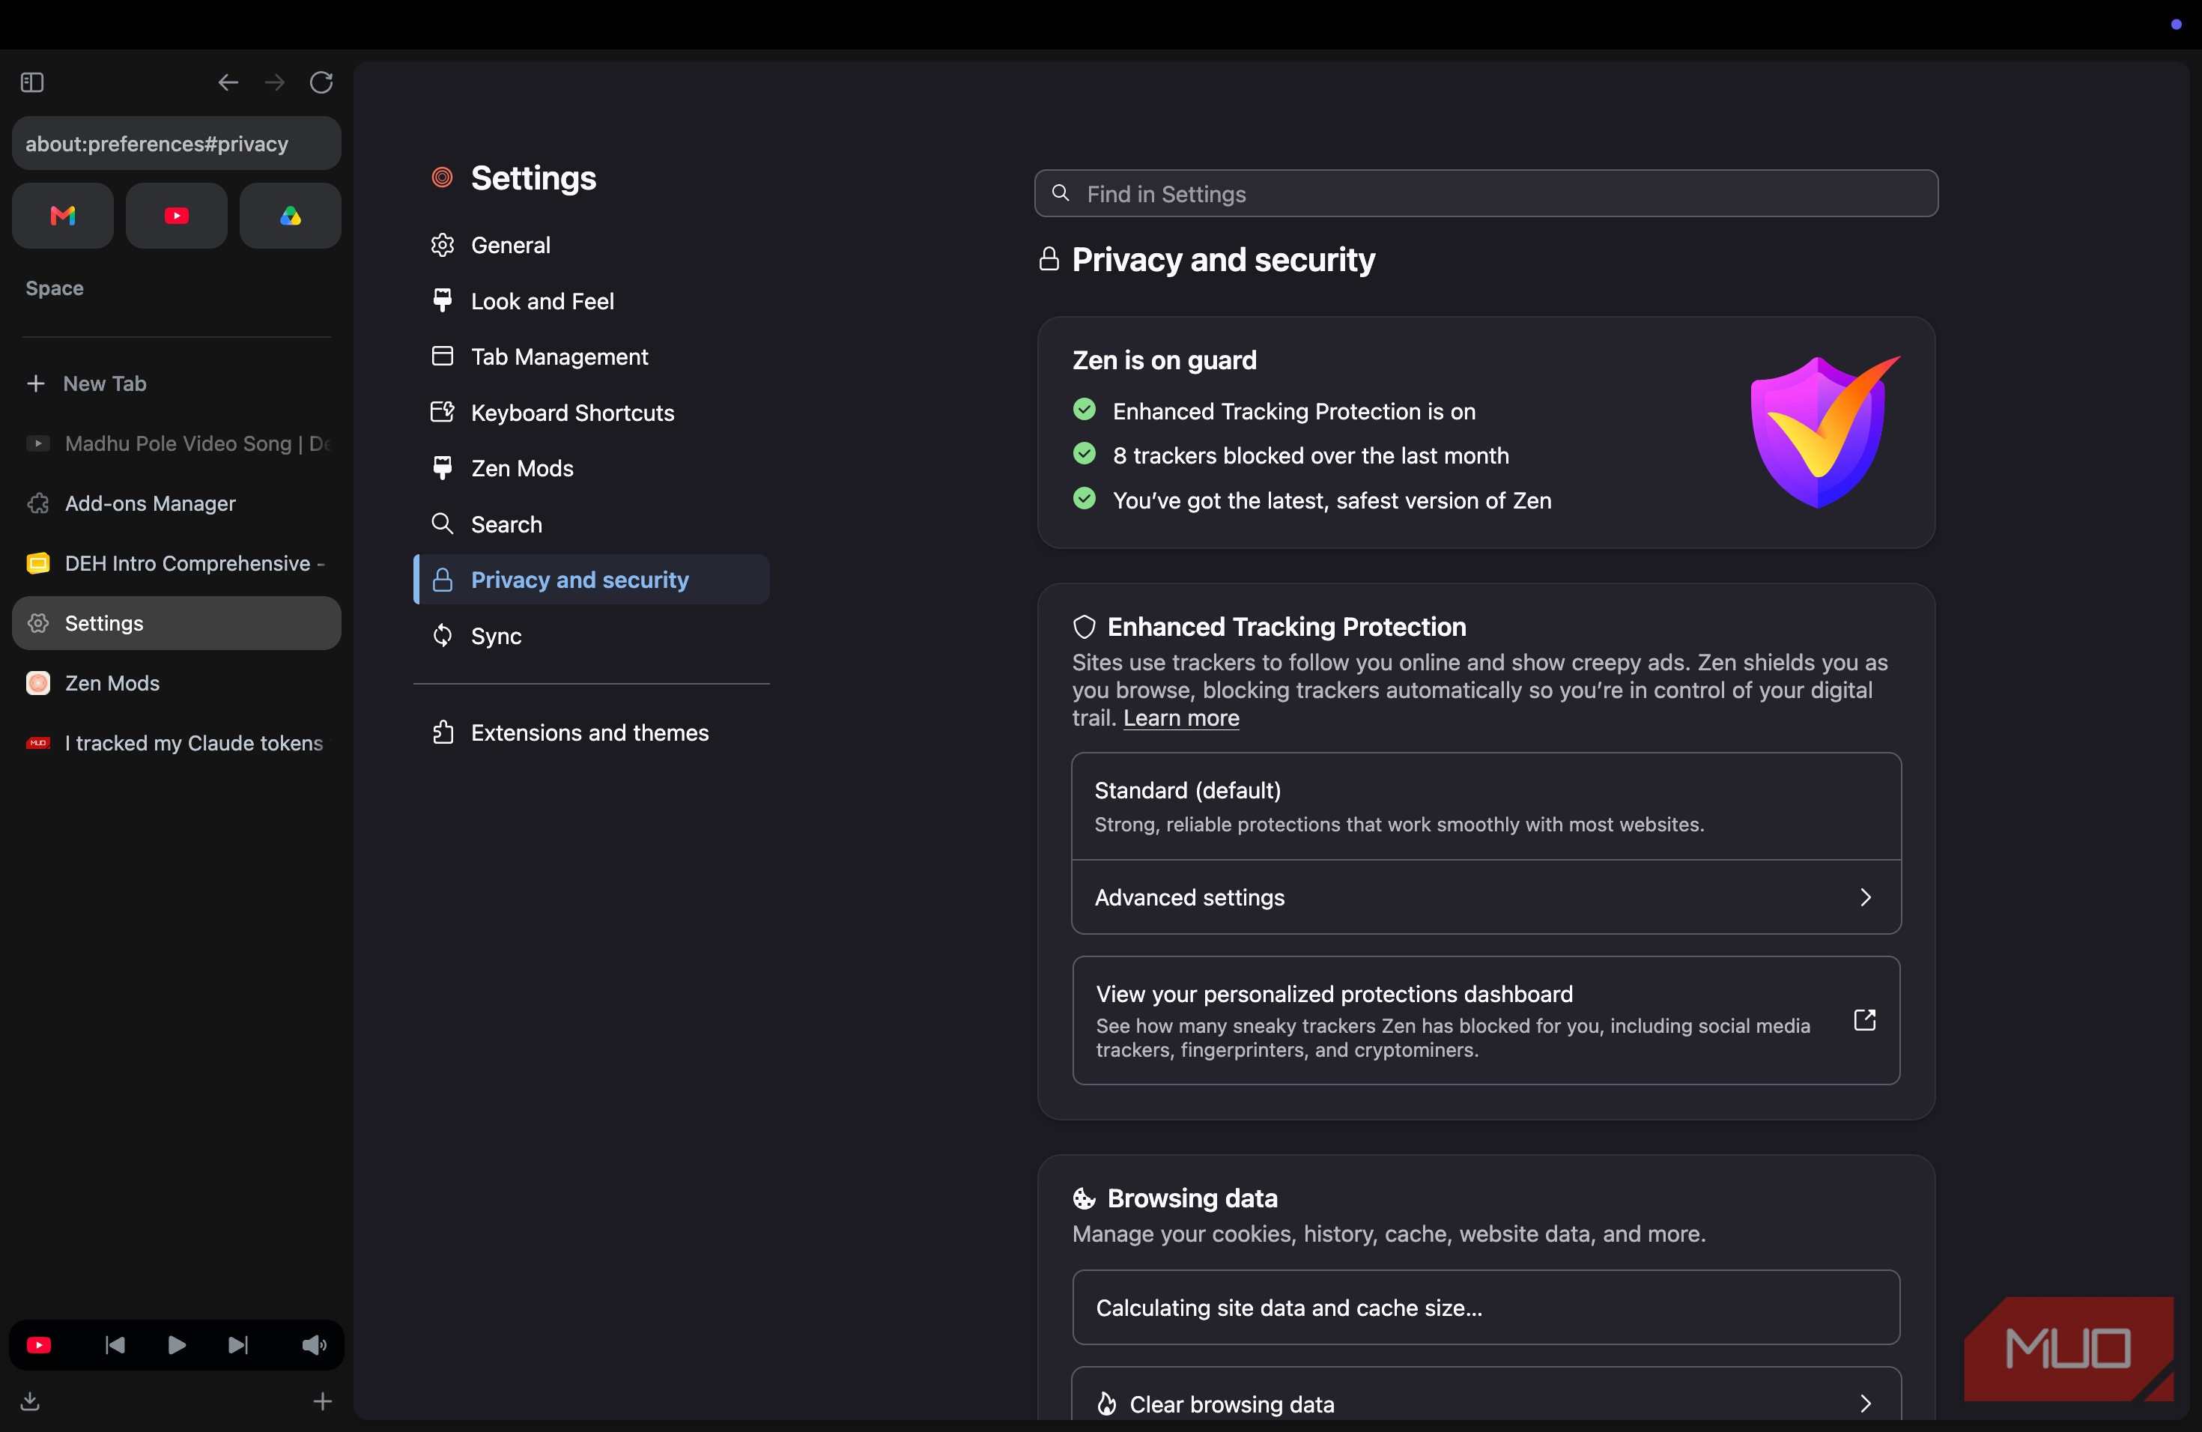This screenshot has width=2202, height=1432.
Task: Click the Browsing data cookie icon
Action: (1085, 1199)
